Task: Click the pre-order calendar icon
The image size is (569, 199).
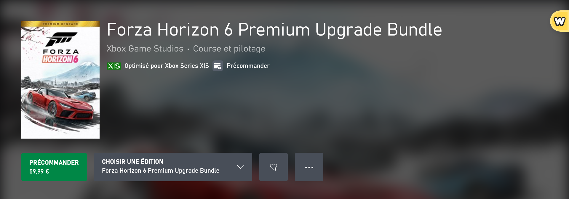Action: pyautogui.click(x=218, y=66)
